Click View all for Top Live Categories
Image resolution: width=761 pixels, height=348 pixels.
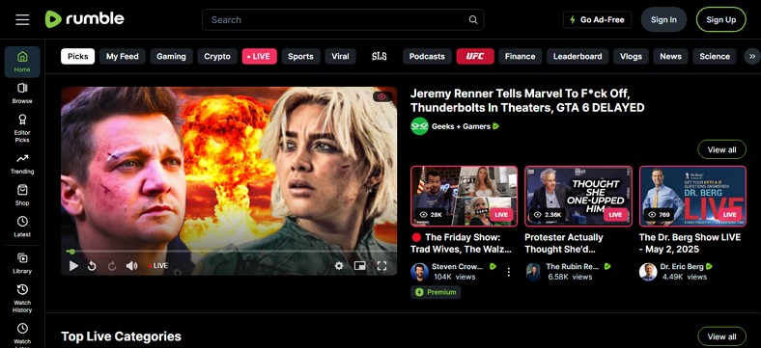tap(721, 336)
